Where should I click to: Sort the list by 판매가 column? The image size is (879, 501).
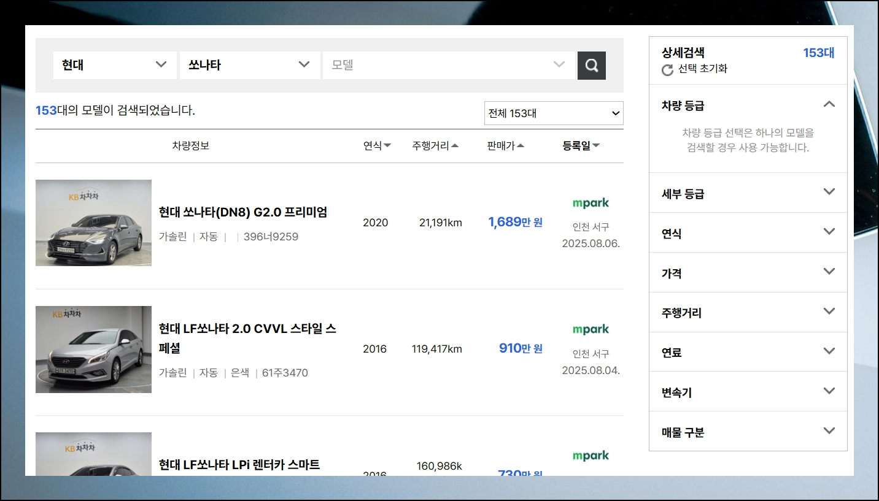(x=506, y=146)
